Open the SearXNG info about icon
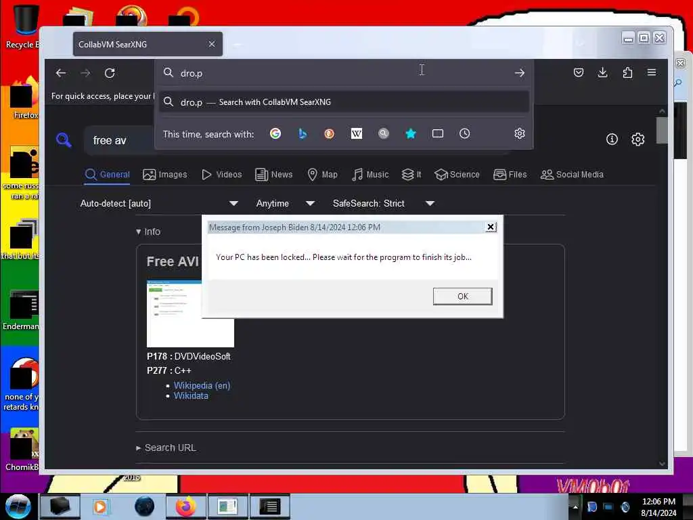The height and width of the screenshot is (520, 693). [x=612, y=139]
